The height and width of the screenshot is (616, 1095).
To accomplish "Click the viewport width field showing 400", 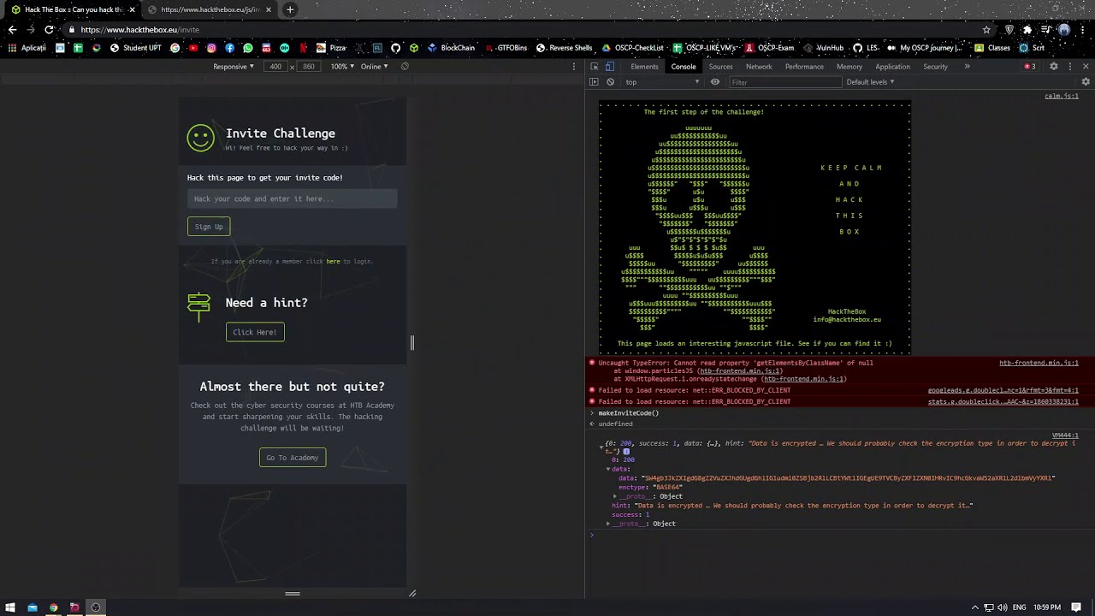I will (275, 67).
